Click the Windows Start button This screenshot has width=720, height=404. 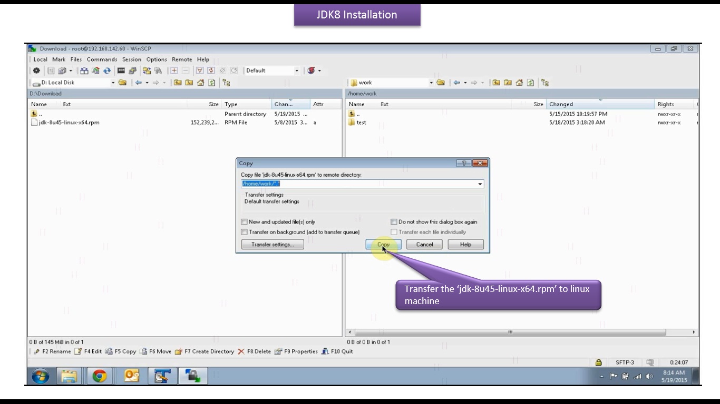point(41,376)
